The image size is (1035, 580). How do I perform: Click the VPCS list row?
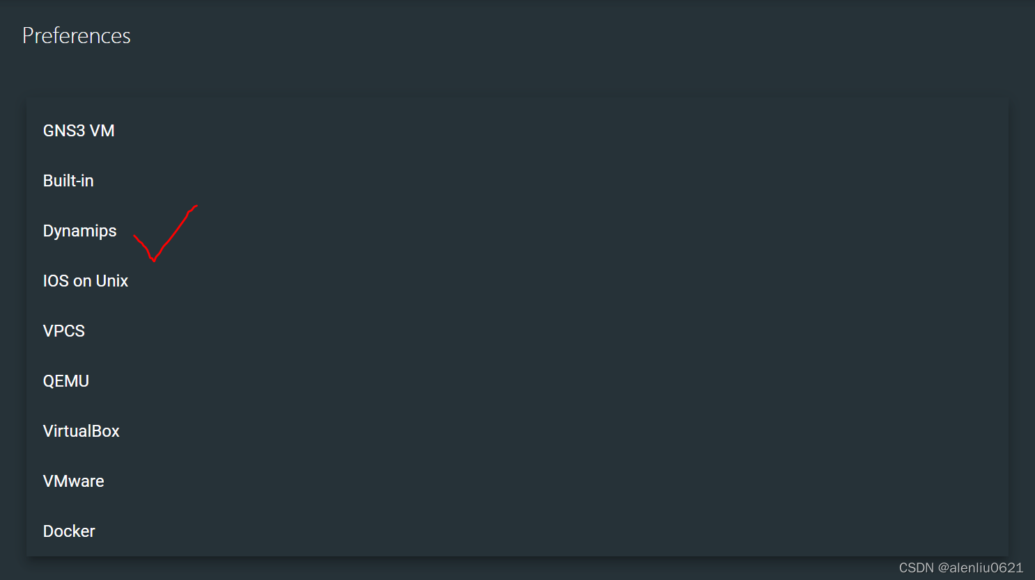pos(517,331)
